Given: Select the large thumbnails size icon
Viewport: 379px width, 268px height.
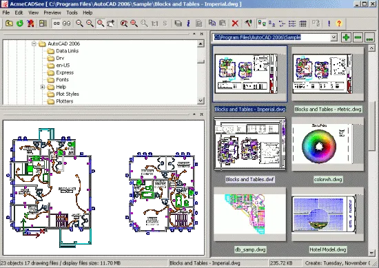Looking at the screenshot, I should 66,23.
